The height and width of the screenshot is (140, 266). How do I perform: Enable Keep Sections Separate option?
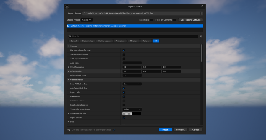124,105
